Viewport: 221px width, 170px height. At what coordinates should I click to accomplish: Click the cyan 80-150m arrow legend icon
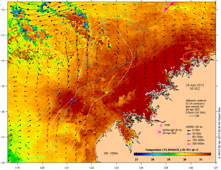189,137
